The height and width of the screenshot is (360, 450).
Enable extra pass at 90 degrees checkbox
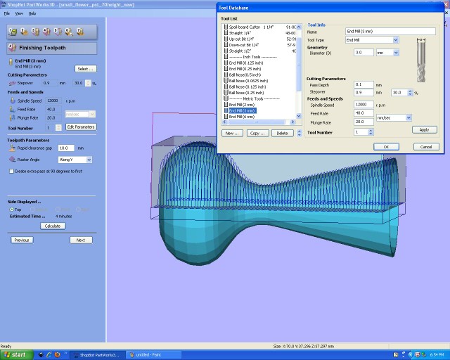[11, 171]
